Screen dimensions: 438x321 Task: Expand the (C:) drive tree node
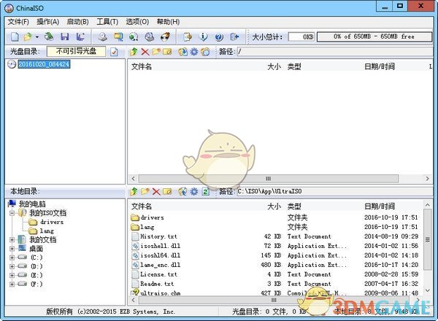coord(12,258)
